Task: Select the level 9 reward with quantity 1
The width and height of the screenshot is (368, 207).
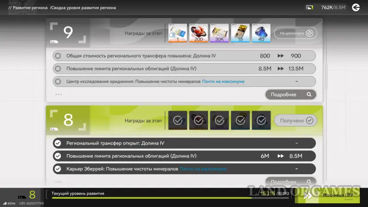Action: pos(178,33)
